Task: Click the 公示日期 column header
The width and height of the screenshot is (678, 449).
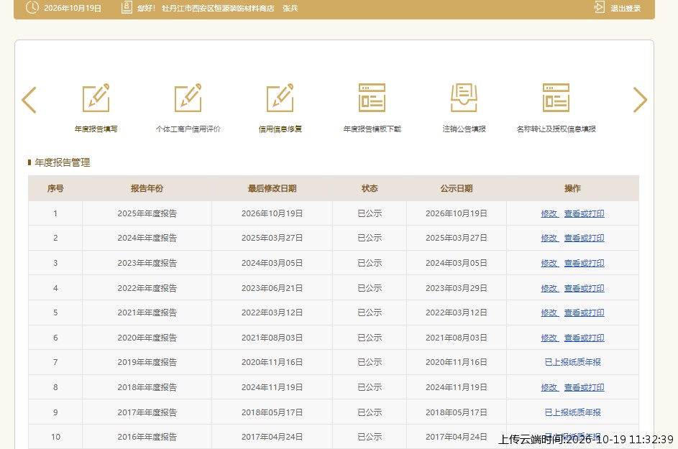Action: (456, 188)
